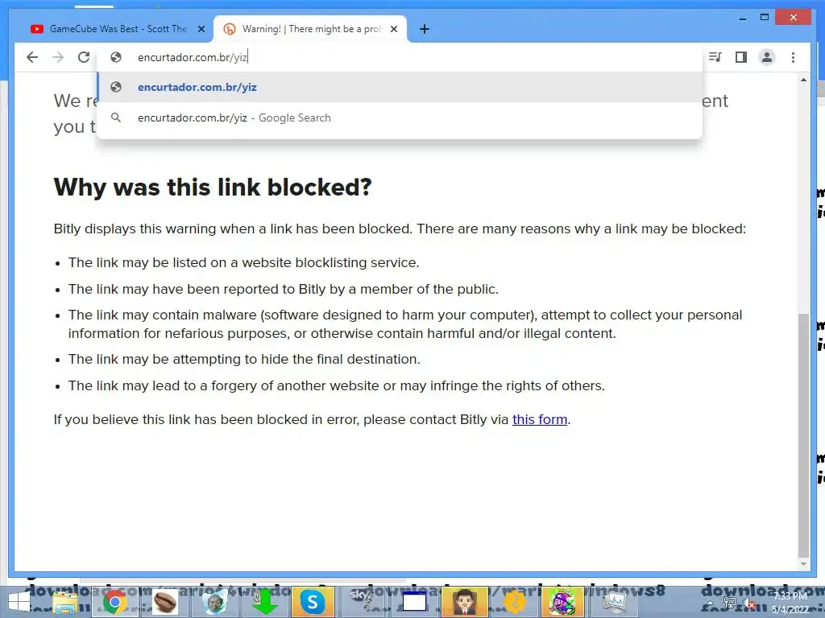
Task: Click the forward navigation arrow
Action: pos(58,57)
